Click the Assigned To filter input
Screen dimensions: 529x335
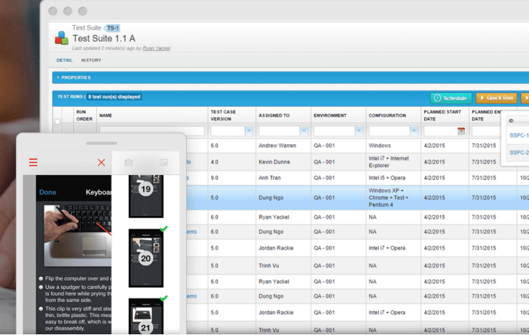(x=279, y=131)
